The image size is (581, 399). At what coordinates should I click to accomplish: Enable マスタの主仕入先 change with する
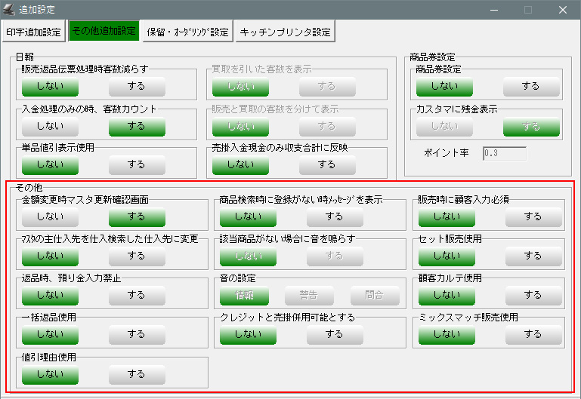point(136,256)
